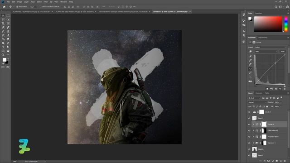Enable the Auto-Select checkbox
The height and width of the screenshot is (163, 290).
(x=17, y=7)
